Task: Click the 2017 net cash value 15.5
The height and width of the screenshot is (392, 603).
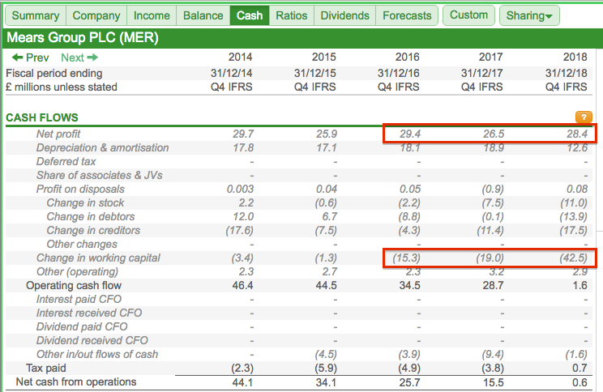Action: pos(493,382)
